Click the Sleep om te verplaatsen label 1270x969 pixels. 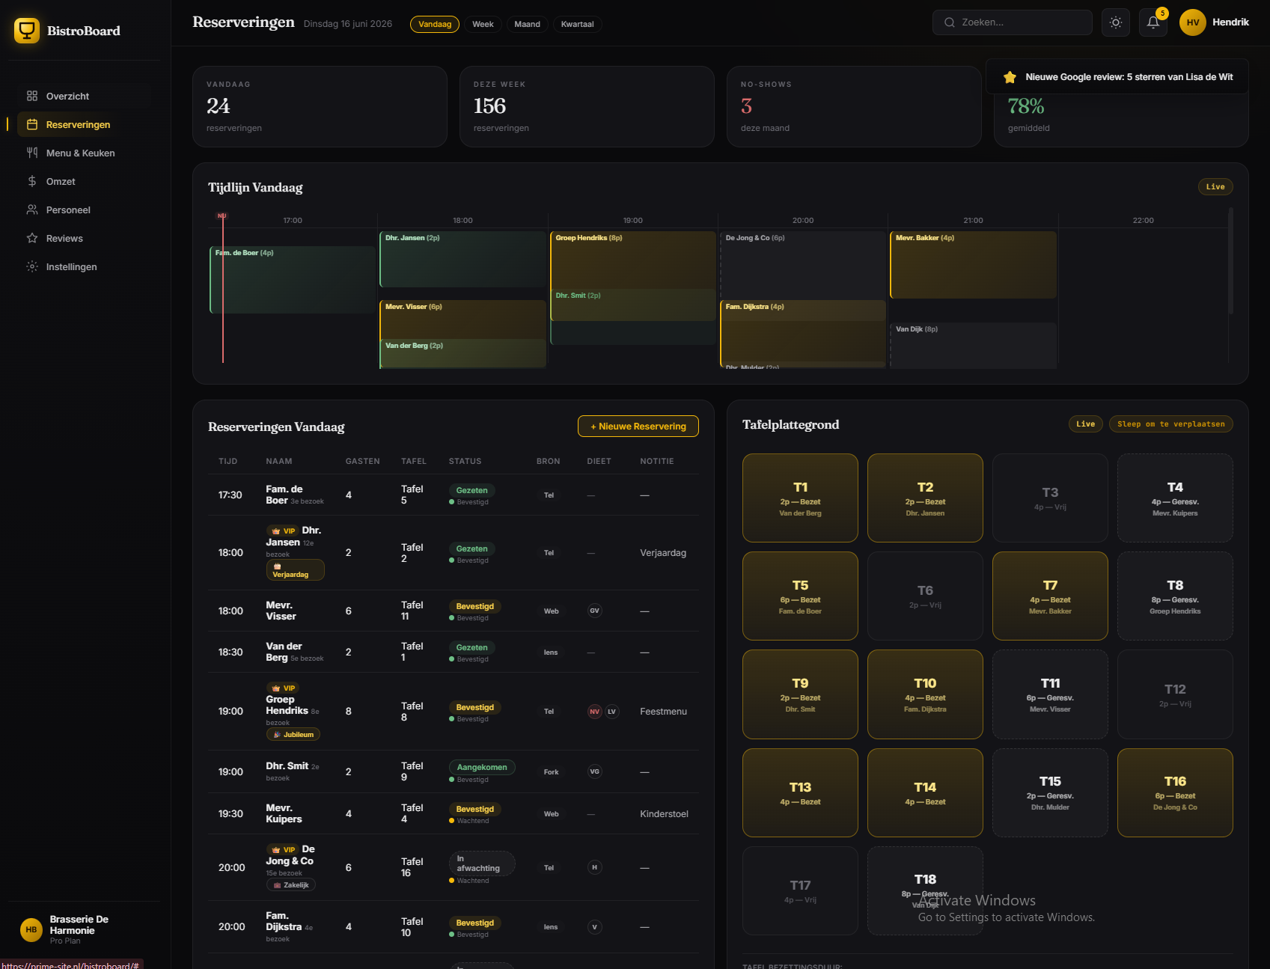(x=1170, y=424)
